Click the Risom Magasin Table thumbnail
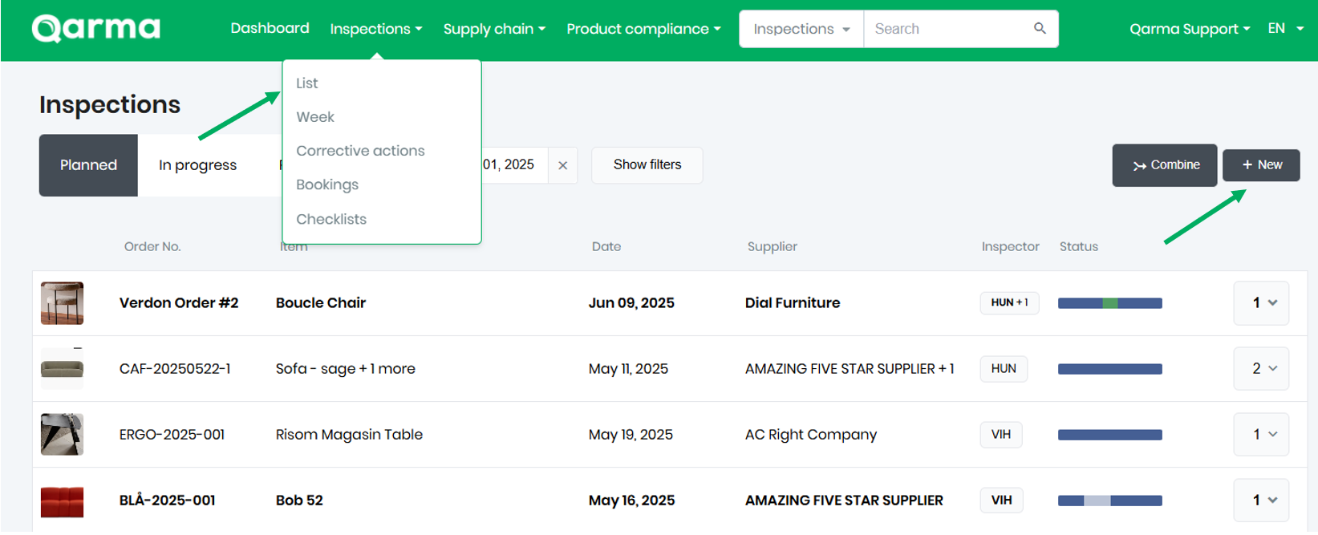This screenshot has height=535, width=1318. click(62, 435)
